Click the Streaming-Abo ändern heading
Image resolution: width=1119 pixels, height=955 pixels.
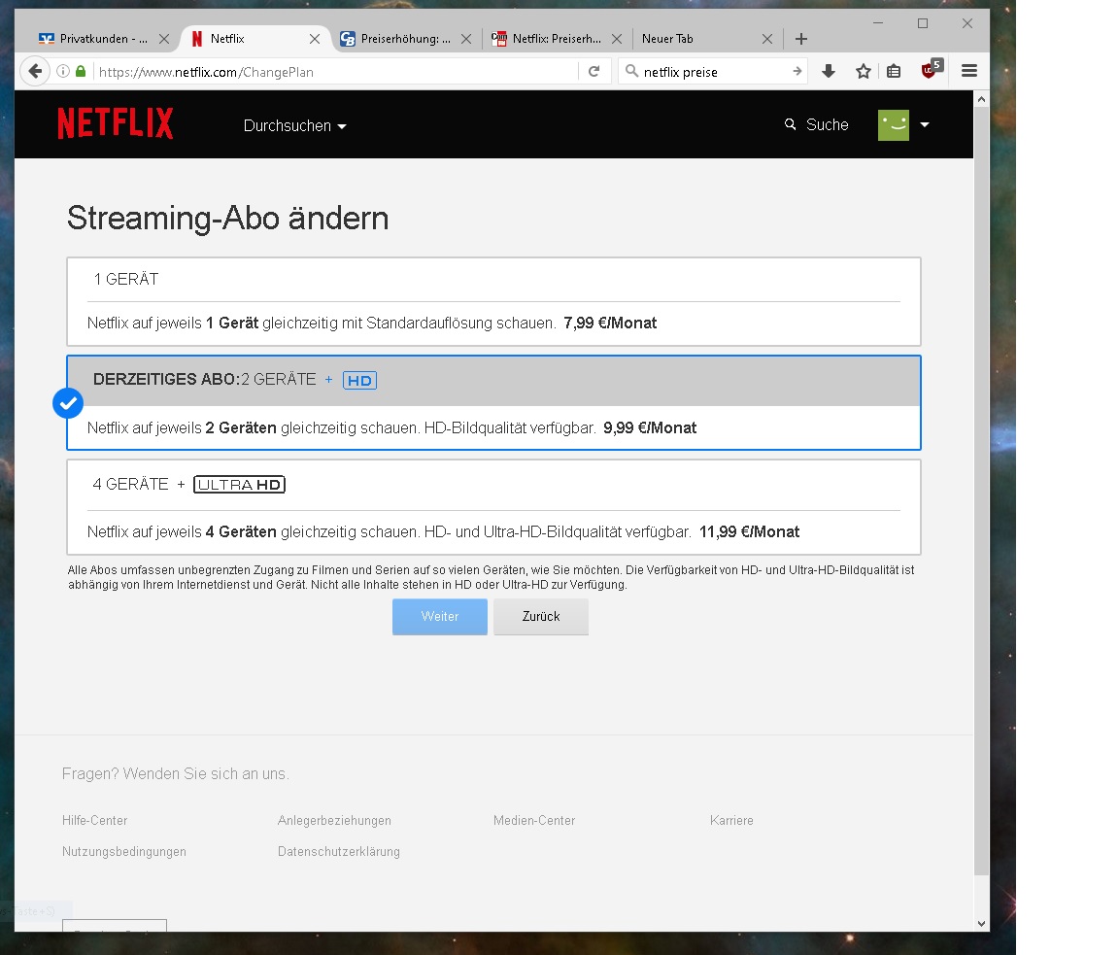coord(227,218)
